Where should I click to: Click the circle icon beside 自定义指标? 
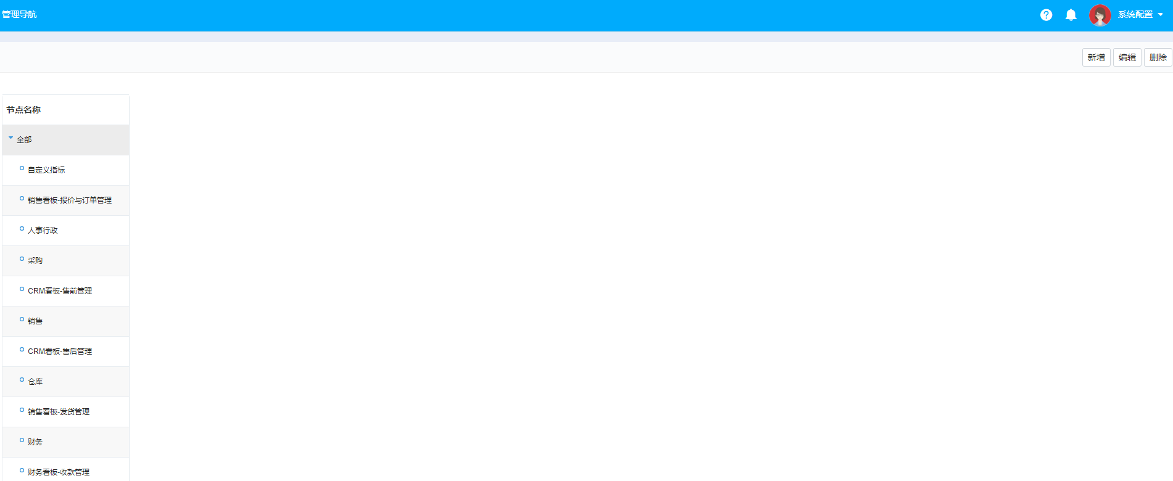pos(22,168)
